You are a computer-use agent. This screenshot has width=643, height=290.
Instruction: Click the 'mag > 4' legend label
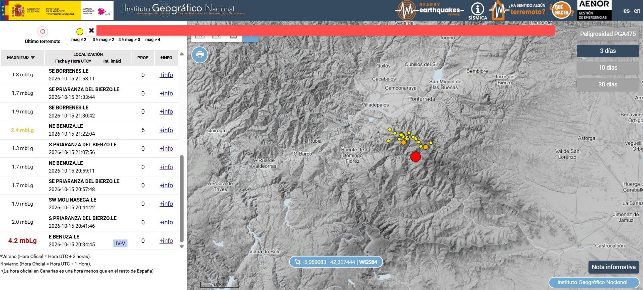point(153,40)
